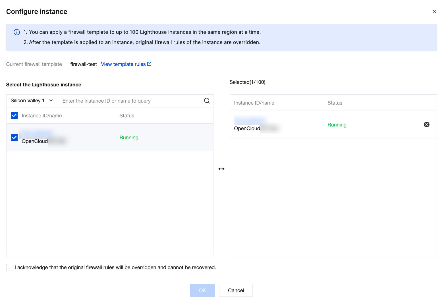The height and width of the screenshot is (303, 444).
Task: Click the OpenCloud instance row in left list
Action: pyautogui.click(x=85, y=138)
